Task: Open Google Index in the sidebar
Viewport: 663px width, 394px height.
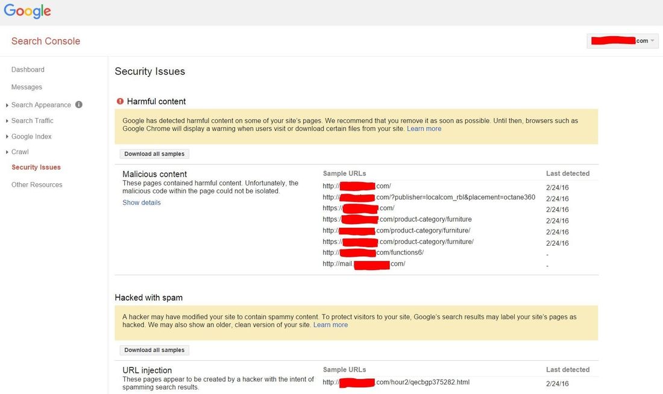Action: pyautogui.click(x=31, y=137)
